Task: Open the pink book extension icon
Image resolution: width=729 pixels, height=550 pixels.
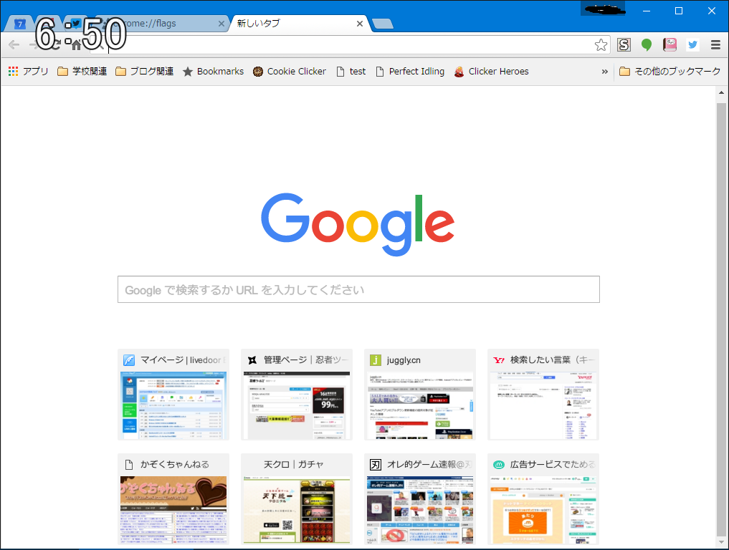Action: pyautogui.click(x=670, y=44)
